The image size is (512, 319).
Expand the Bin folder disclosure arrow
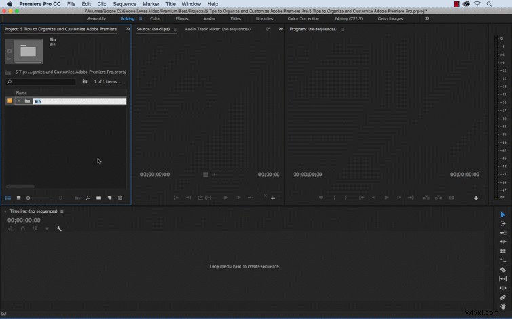pyautogui.click(x=19, y=101)
